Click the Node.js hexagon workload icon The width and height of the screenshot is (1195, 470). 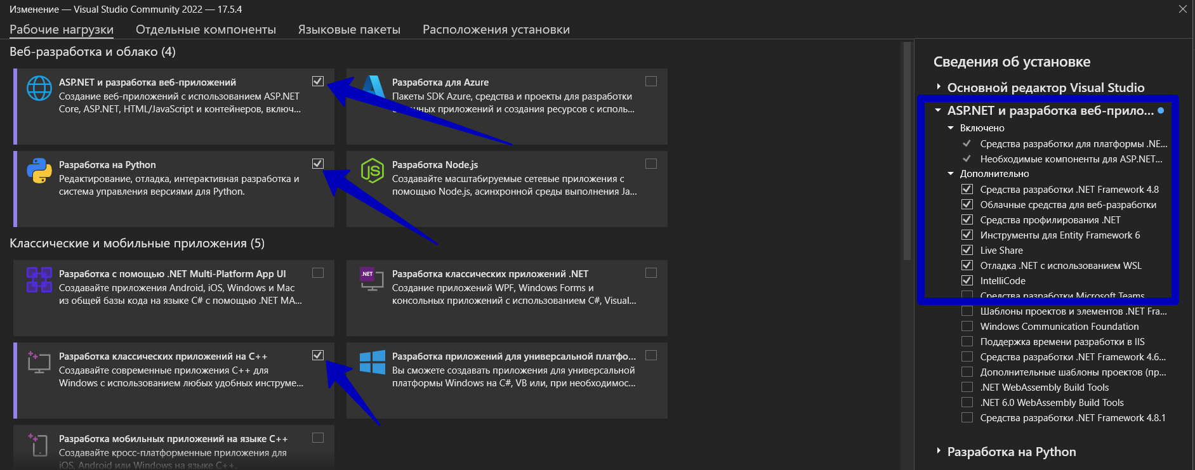(x=373, y=171)
